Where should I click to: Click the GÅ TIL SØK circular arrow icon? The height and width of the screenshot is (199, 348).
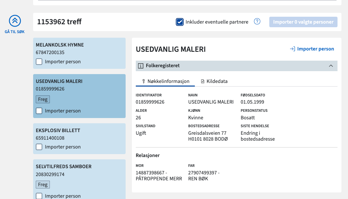15,20
